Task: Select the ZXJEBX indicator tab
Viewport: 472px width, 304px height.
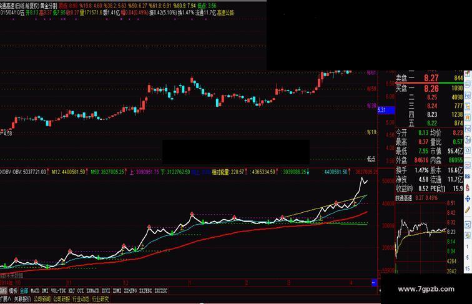Action: tap(145, 291)
